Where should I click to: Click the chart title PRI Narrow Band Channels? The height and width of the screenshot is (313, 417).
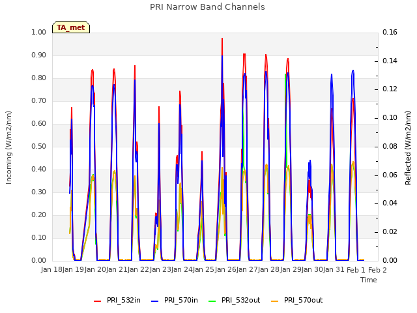click(x=207, y=7)
